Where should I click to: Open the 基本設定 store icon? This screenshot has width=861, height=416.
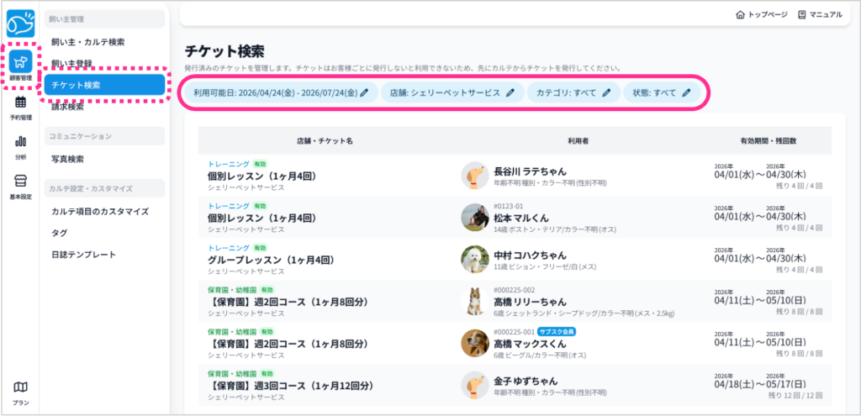(x=20, y=186)
